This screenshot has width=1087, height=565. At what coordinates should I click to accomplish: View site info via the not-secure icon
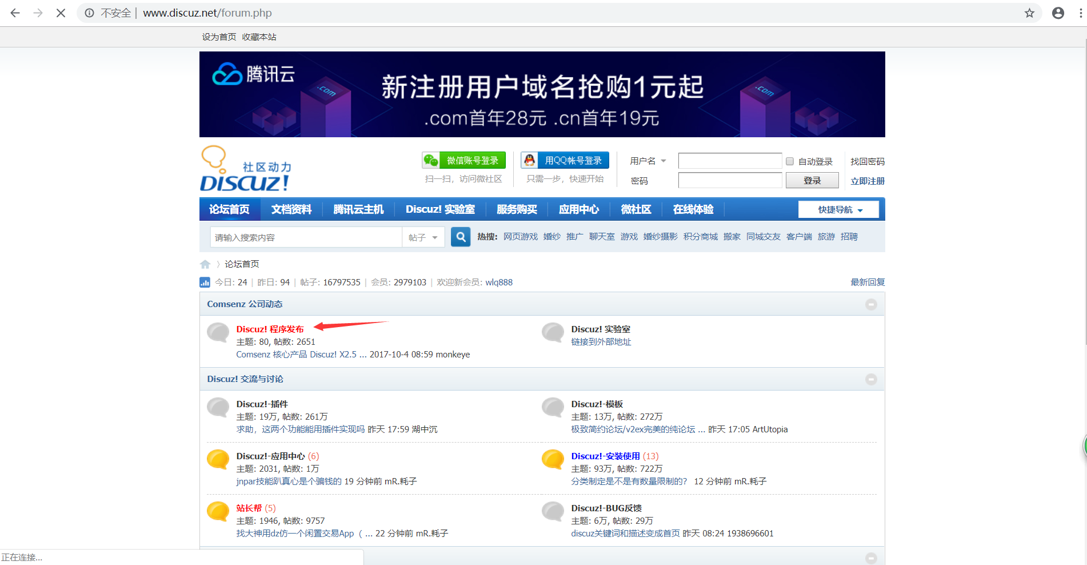tap(90, 13)
